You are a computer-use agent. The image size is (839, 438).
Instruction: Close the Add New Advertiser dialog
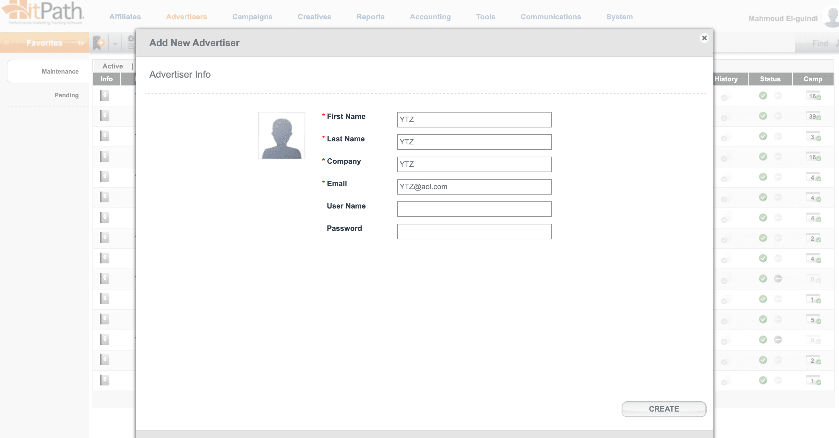(x=704, y=38)
